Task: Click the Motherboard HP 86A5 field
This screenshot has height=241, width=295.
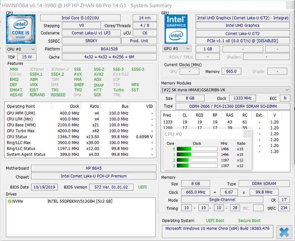Action: (x=94, y=168)
